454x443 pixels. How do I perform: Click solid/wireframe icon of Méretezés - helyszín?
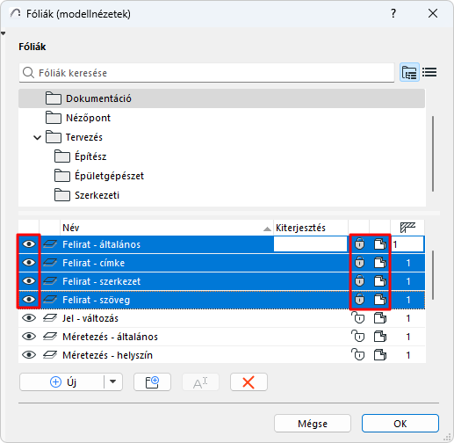coord(380,355)
